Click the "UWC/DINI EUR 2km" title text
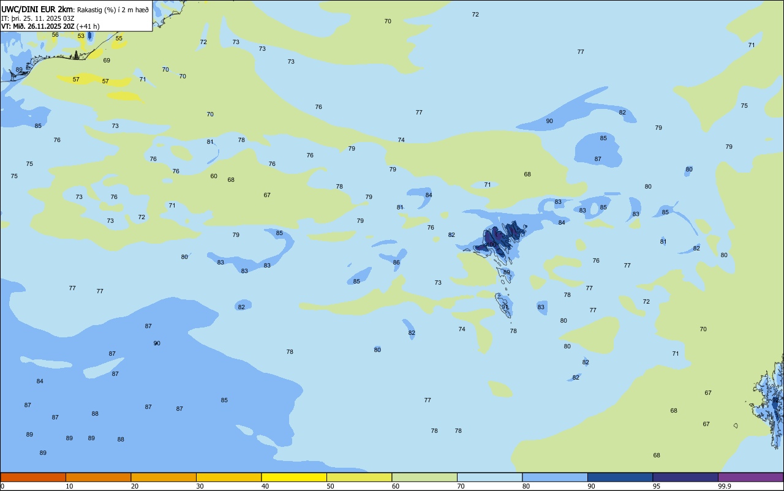 (37, 9)
